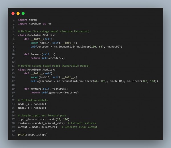This screenshot has width=171, height=148.
Task: Click 'model_a = ModelA()' line
Action: pos(32,104)
